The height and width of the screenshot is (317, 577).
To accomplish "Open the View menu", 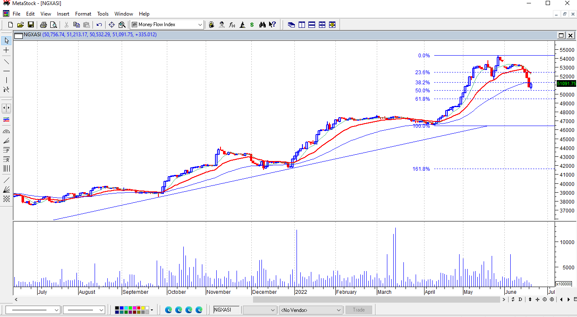I will [46, 14].
